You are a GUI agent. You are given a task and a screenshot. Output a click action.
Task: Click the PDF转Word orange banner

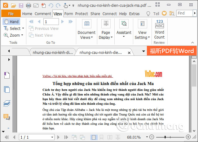click(x=172, y=51)
